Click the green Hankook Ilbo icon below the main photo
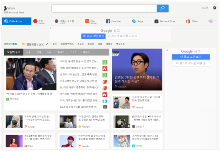The image size is (220, 153). [x=8, y=99]
